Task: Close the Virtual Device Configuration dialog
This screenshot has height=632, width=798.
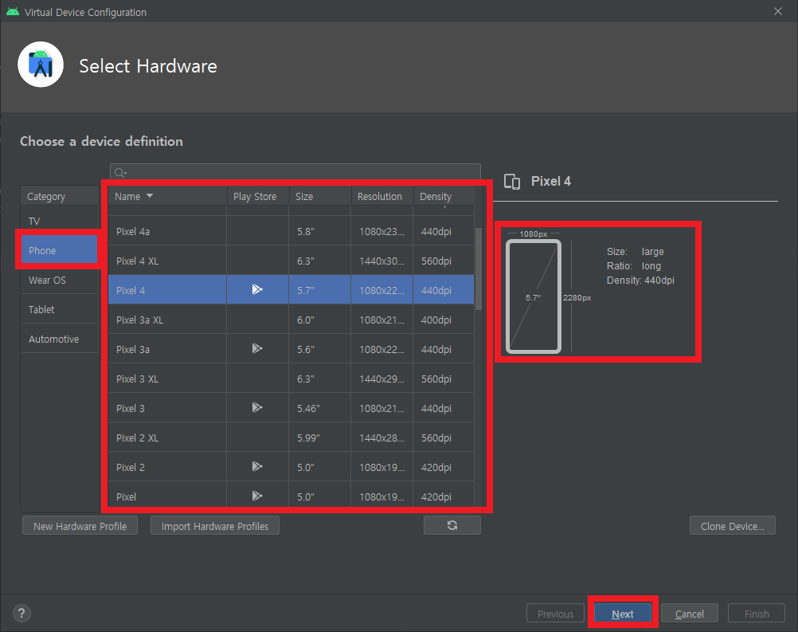Action: point(777,11)
